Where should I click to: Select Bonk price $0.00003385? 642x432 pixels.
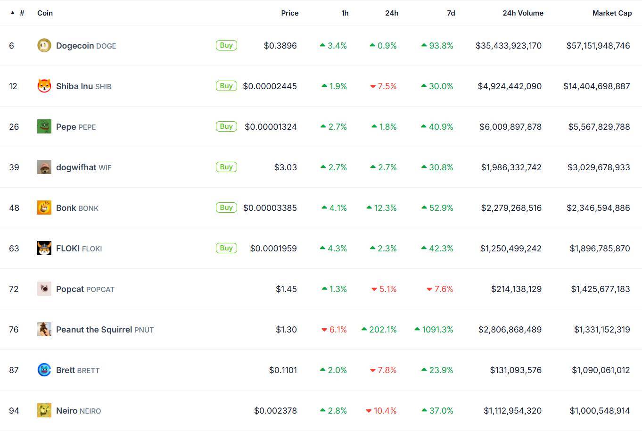pos(270,208)
